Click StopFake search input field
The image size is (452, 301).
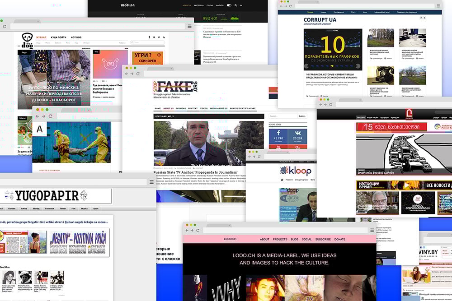click(x=283, y=116)
